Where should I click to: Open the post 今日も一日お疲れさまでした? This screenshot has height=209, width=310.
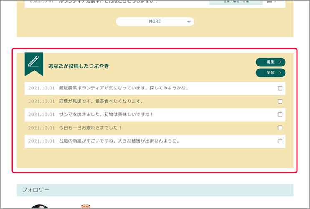(90, 128)
